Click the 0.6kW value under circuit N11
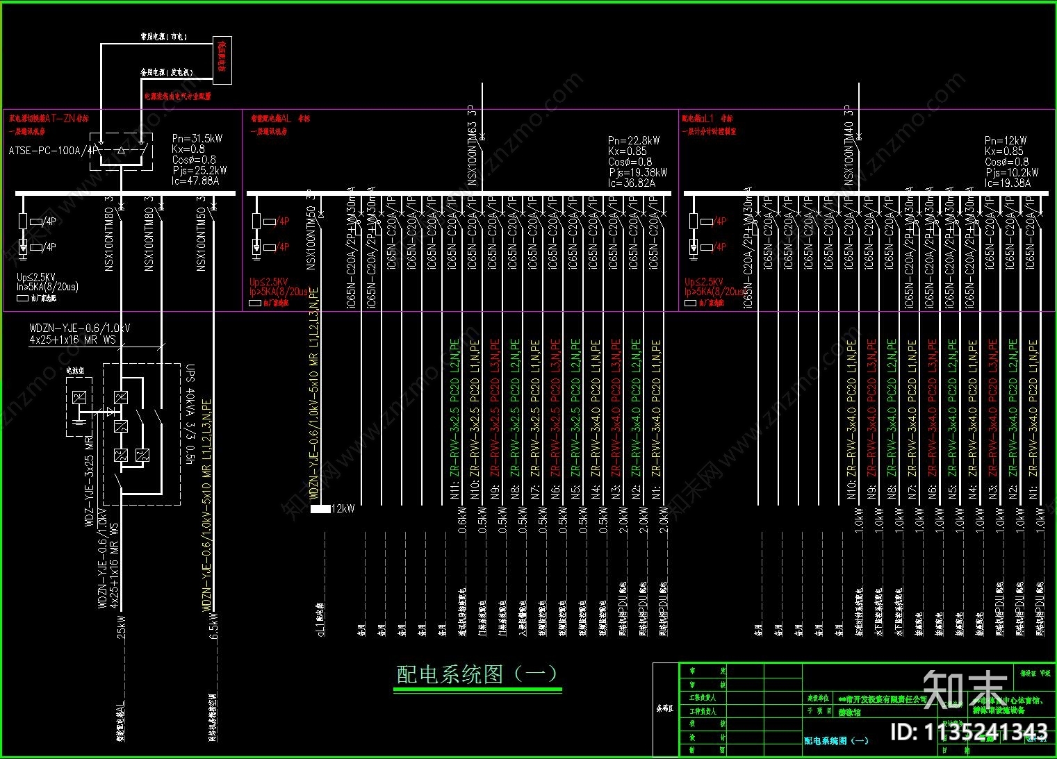Image resolution: width=1057 pixels, height=759 pixels. pos(462,520)
